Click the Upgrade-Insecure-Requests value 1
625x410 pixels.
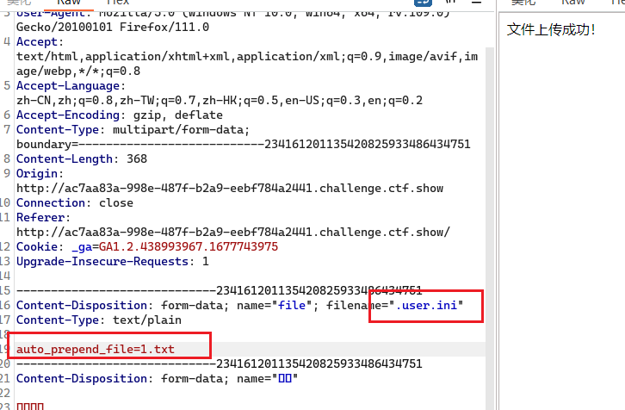coord(205,261)
